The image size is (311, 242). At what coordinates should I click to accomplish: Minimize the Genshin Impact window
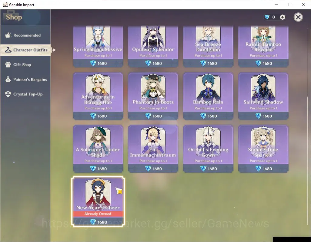tap(276, 5)
